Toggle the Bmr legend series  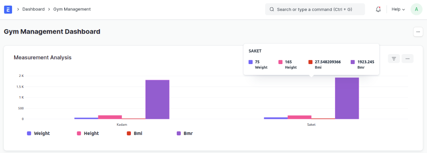185,133
